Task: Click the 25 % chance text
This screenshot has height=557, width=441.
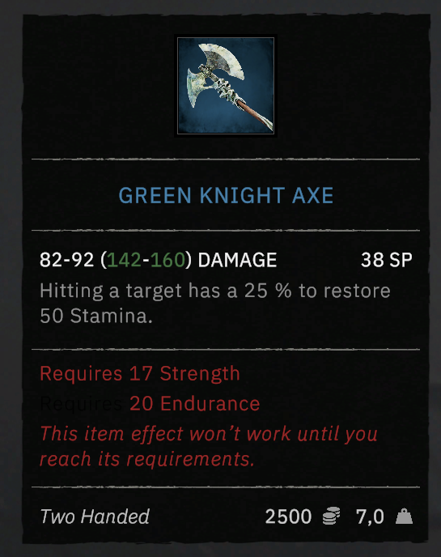Action: [268, 291]
